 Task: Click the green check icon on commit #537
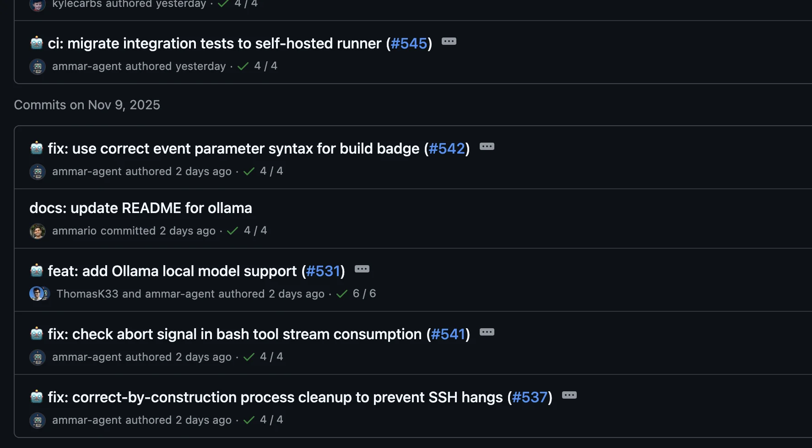click(x=249, y=420)
